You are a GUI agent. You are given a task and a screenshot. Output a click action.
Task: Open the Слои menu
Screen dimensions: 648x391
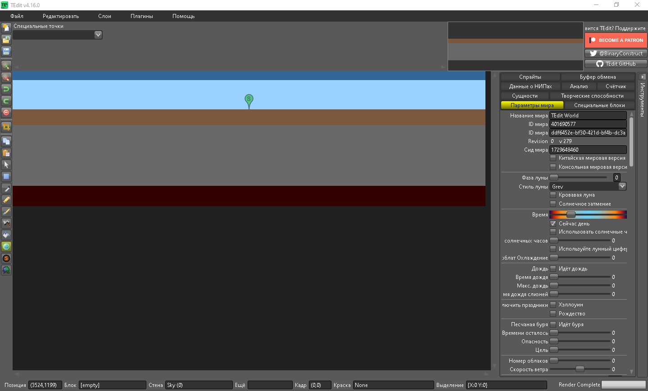tap(104, 16)
